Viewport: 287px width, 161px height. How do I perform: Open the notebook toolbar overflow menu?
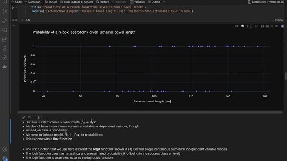click(x=165, y=2)
